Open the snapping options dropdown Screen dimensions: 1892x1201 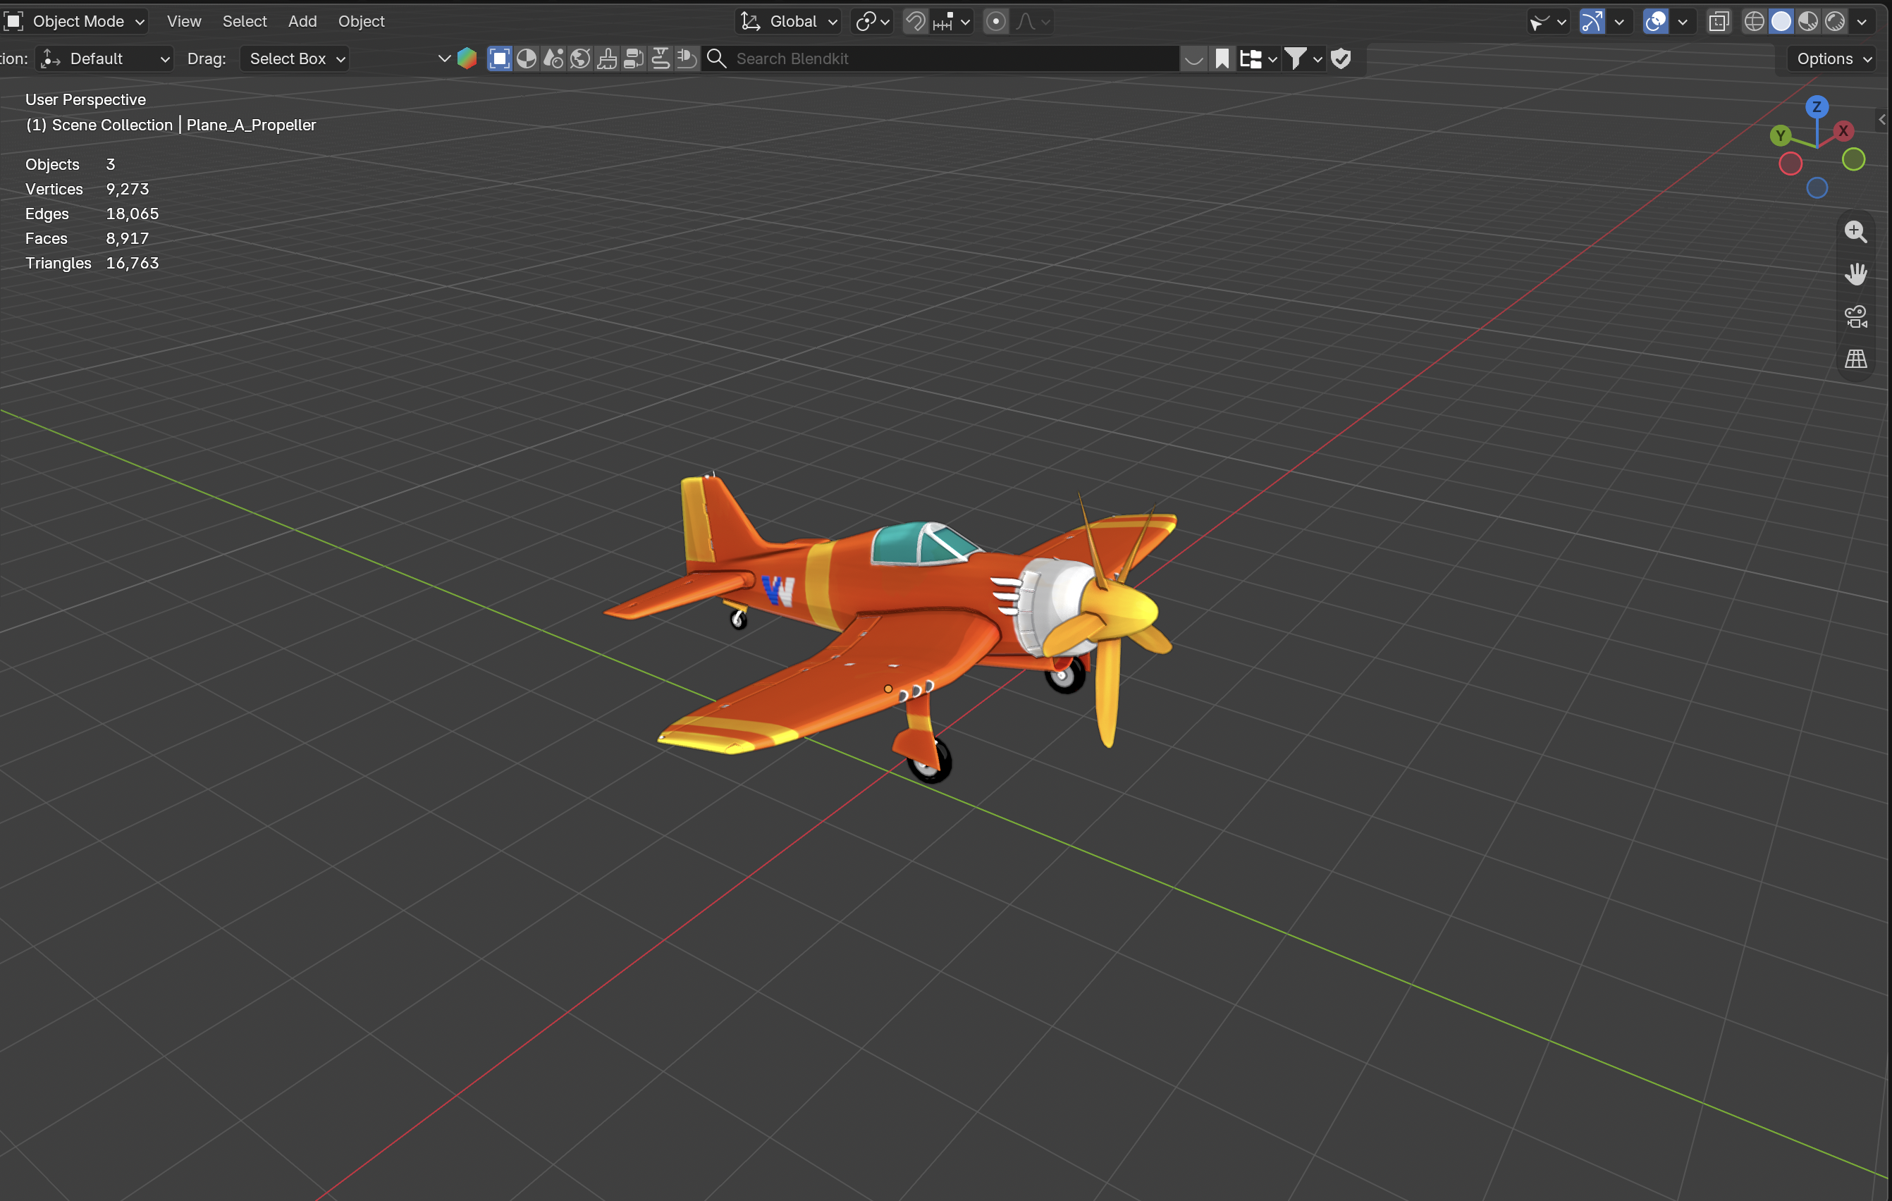pos(952,21)
